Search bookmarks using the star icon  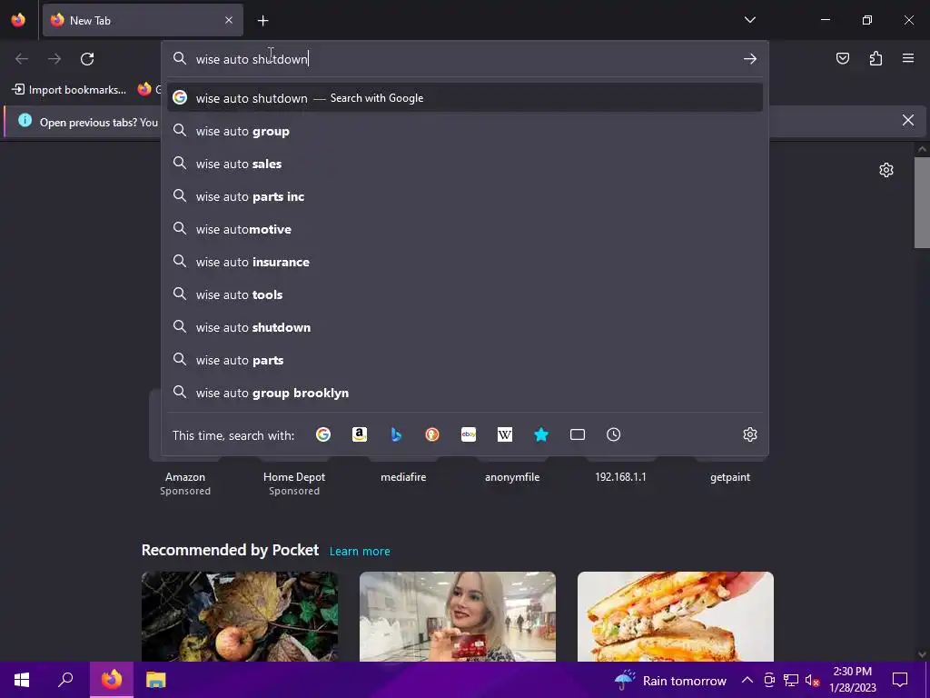541,434
